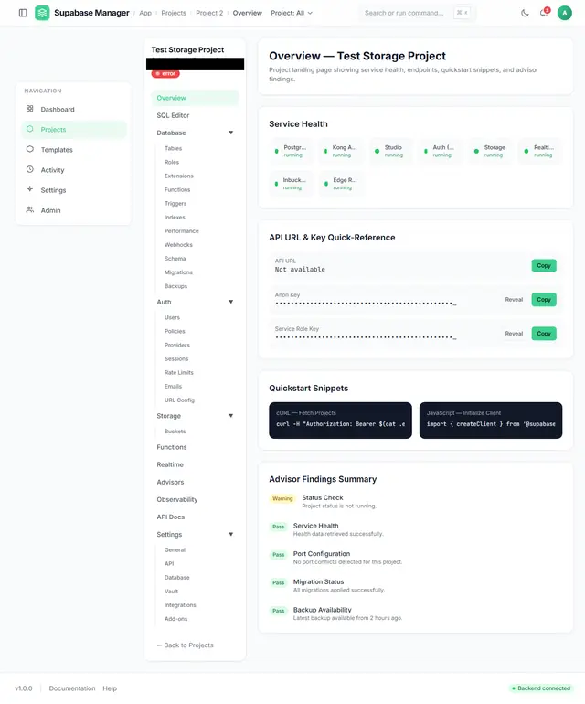
Task: Open the Backups database page
Action: click(176, 286)
